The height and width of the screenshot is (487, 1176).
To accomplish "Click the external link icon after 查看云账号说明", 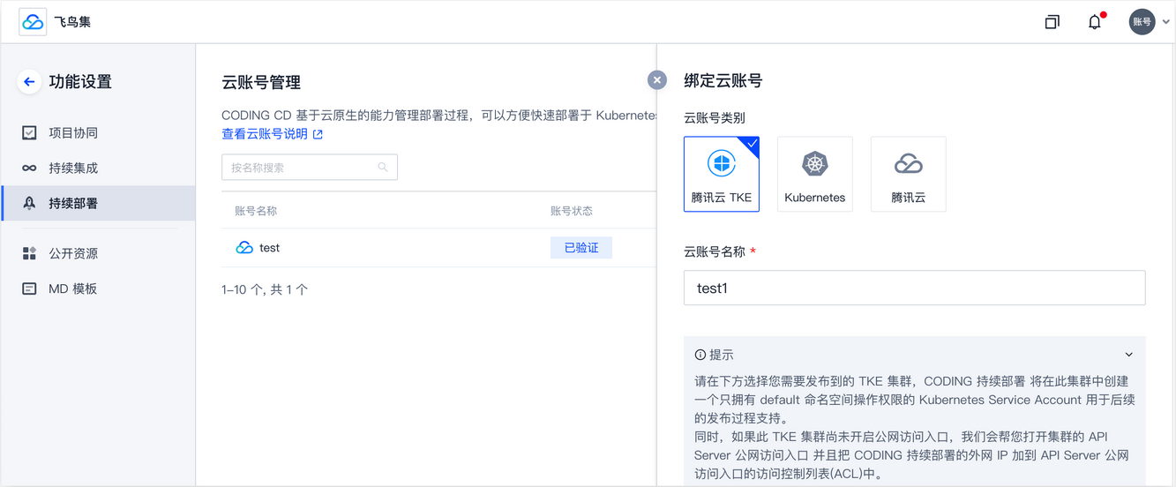I will click(x=318, y=134).
